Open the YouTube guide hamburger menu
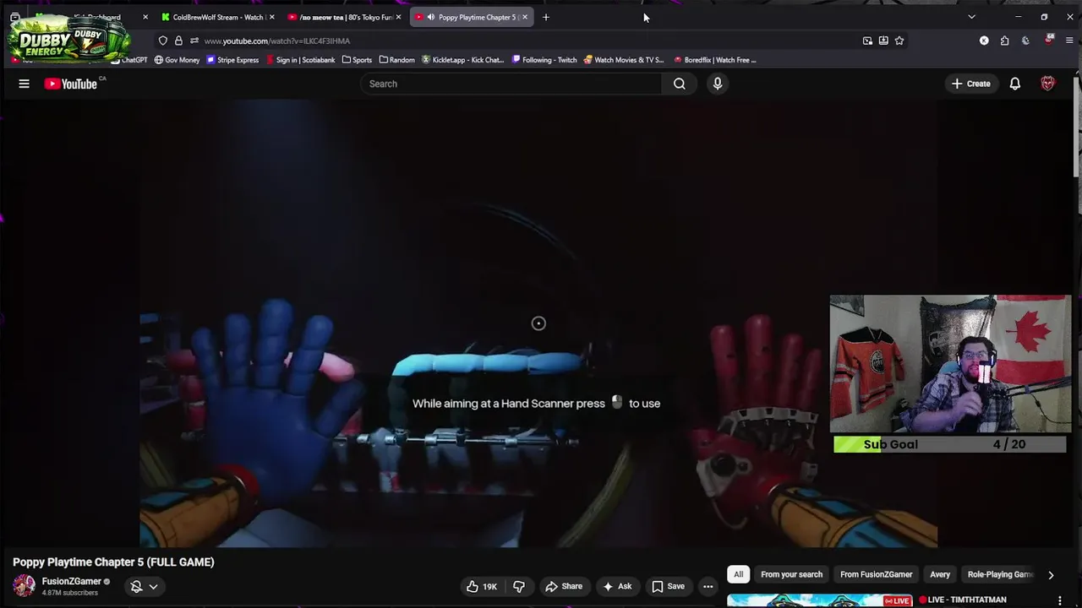 pyautogui.click(x=24, y=84)
